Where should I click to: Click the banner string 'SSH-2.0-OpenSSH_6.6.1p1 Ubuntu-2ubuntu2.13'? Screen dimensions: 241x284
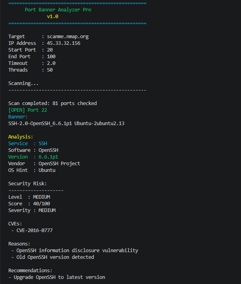point(66,124)
